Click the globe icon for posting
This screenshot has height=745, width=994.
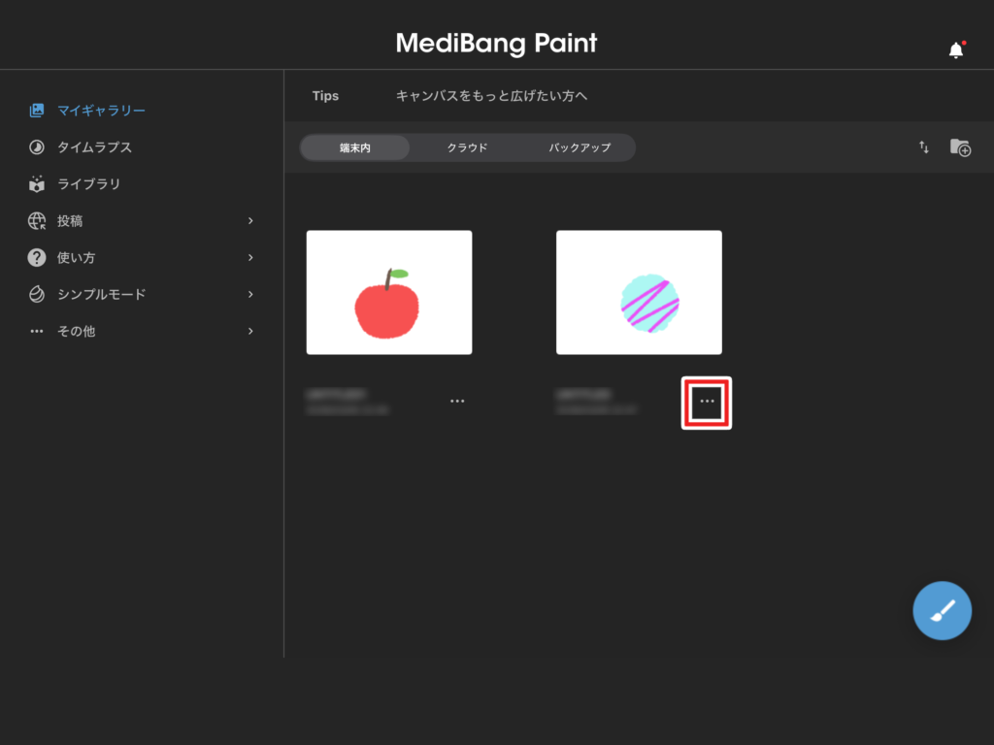(37, 221)
